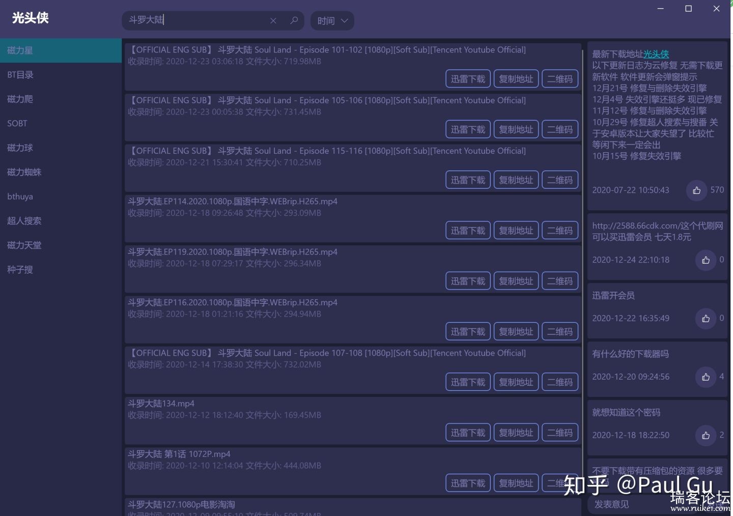Image resolution: width=733 pixels, height=516 pixels.
Task: Click the magnifier search icon
Action: click(x=294, y=20)
